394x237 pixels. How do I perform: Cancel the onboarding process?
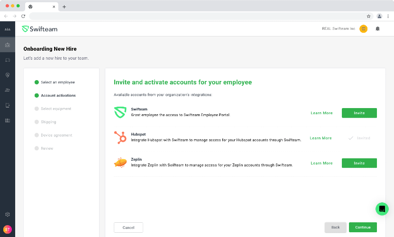(128, 228)
